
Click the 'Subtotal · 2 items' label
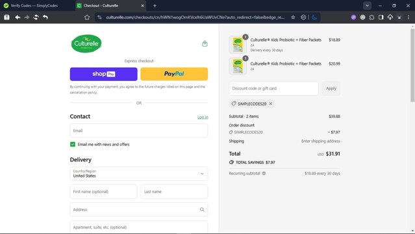pos(244,116)
